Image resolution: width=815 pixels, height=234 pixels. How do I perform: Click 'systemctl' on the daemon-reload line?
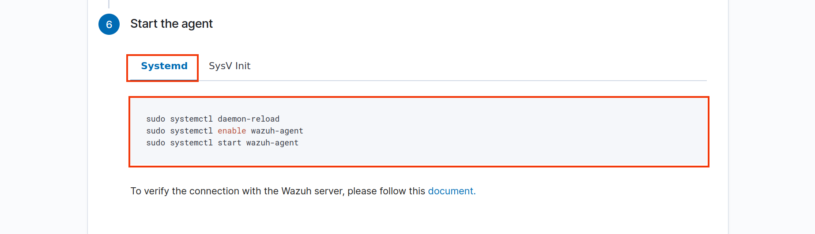pos(192,119)
